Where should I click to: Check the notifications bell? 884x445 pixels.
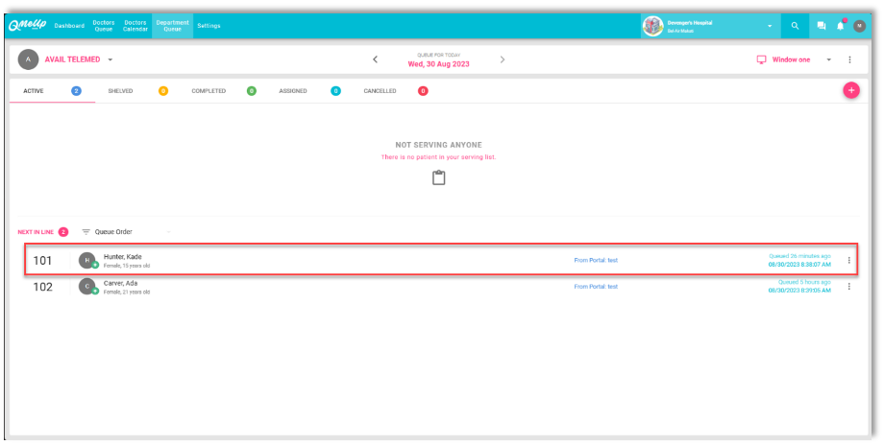pos(840,26)
